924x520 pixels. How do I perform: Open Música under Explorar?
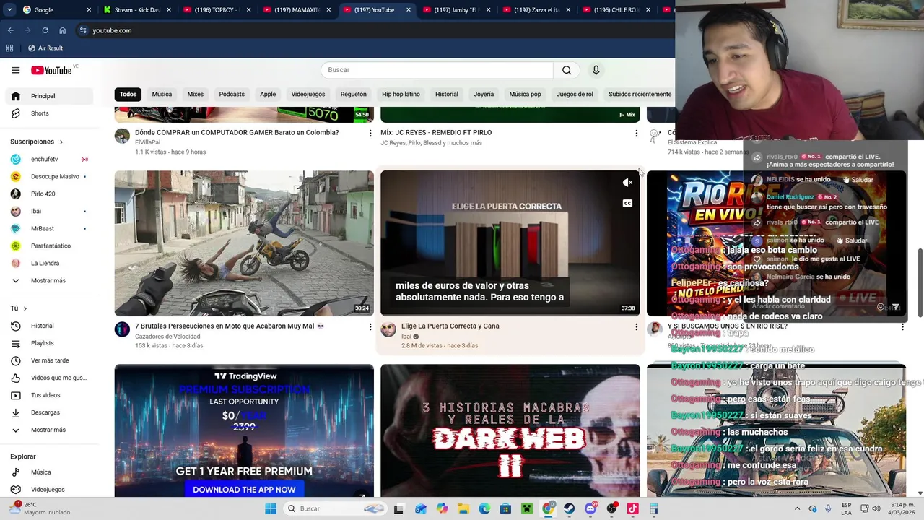(49, 472)
